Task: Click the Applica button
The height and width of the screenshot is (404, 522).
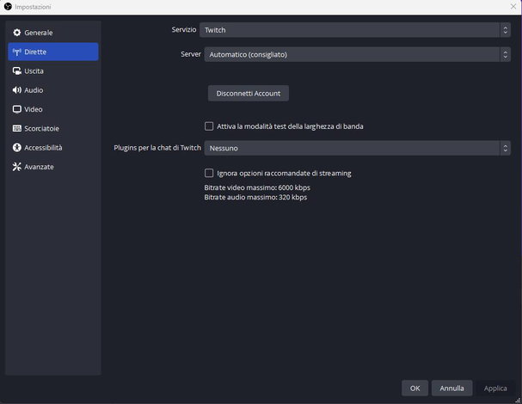Action: pyautogui.click(x=495, y=389)
